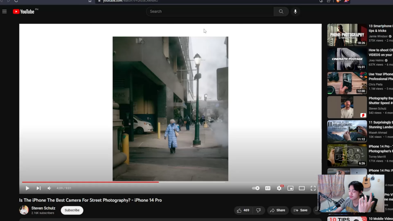The image size is (393, 221).
Task: Enter full screen mode
Action: 313,188
